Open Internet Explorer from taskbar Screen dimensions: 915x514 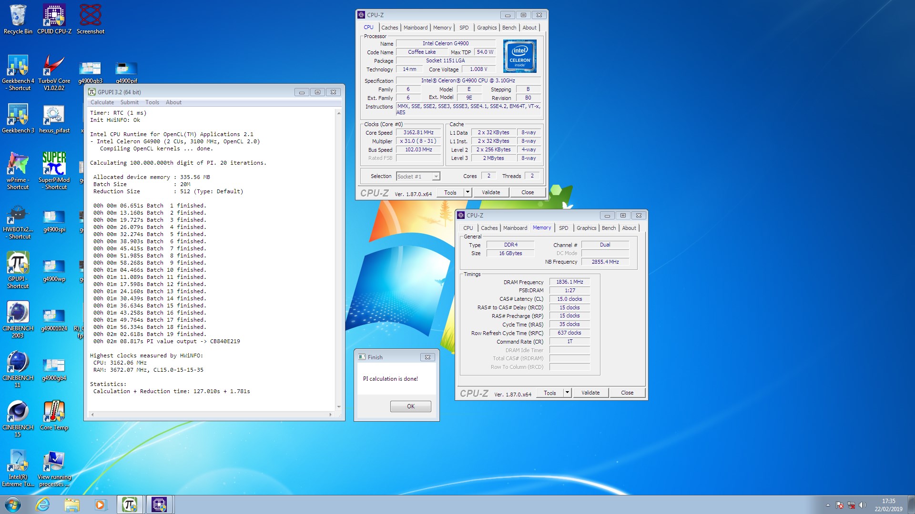(x=43, y=504)
